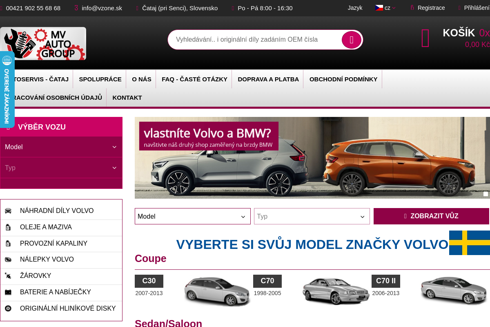Viewport: 490px width, 327px height.
Task: Click the sticker icon beside Nálepky Volvo
Action: [x=8, y=260]
